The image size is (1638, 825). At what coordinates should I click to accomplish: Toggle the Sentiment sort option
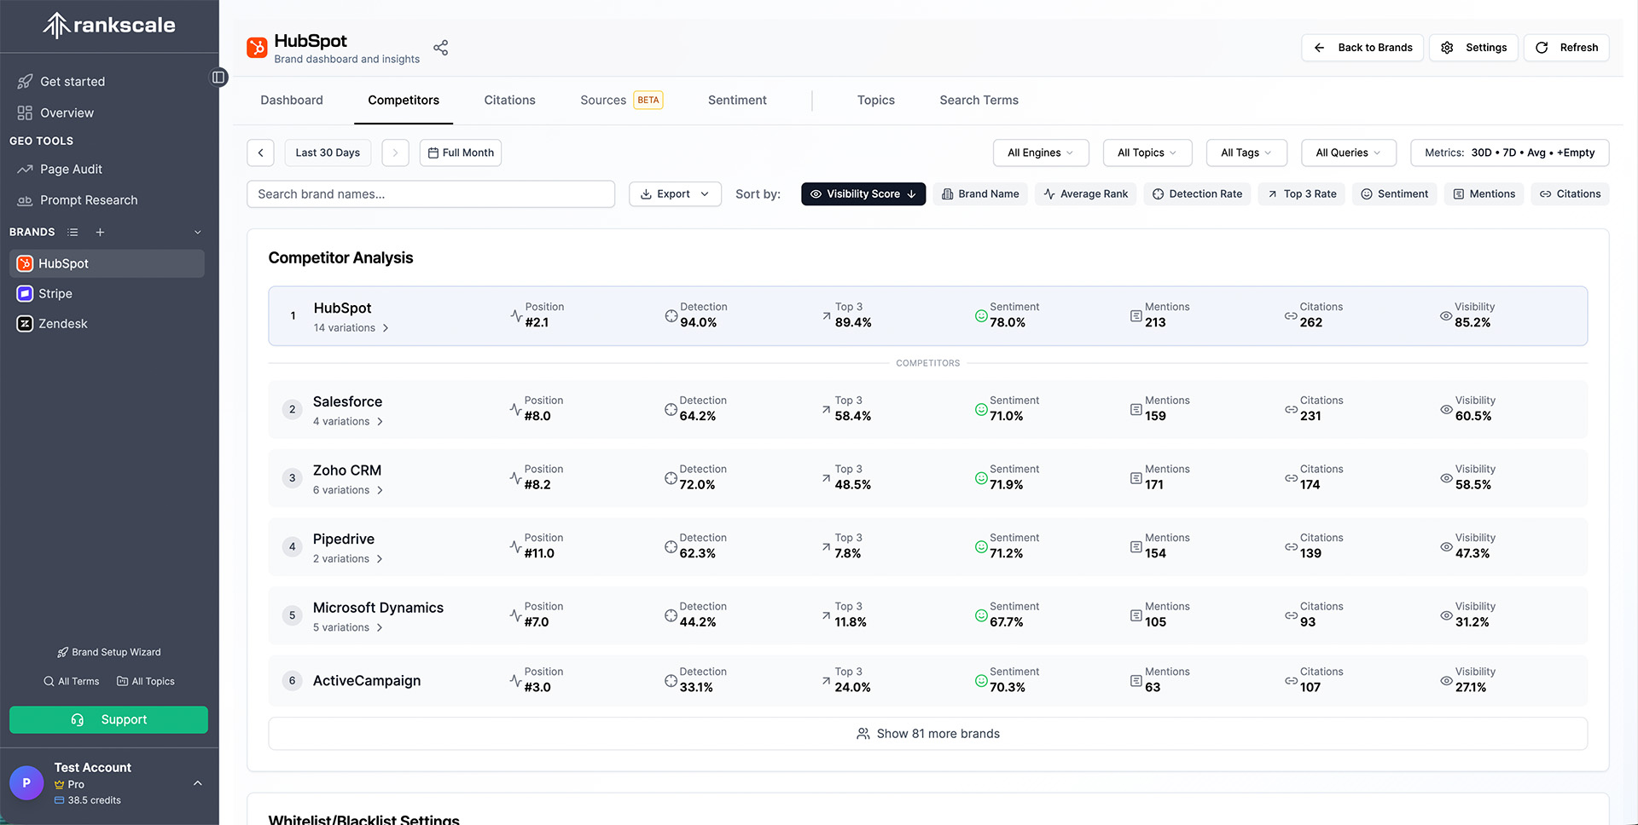(x=1394, y=193)
